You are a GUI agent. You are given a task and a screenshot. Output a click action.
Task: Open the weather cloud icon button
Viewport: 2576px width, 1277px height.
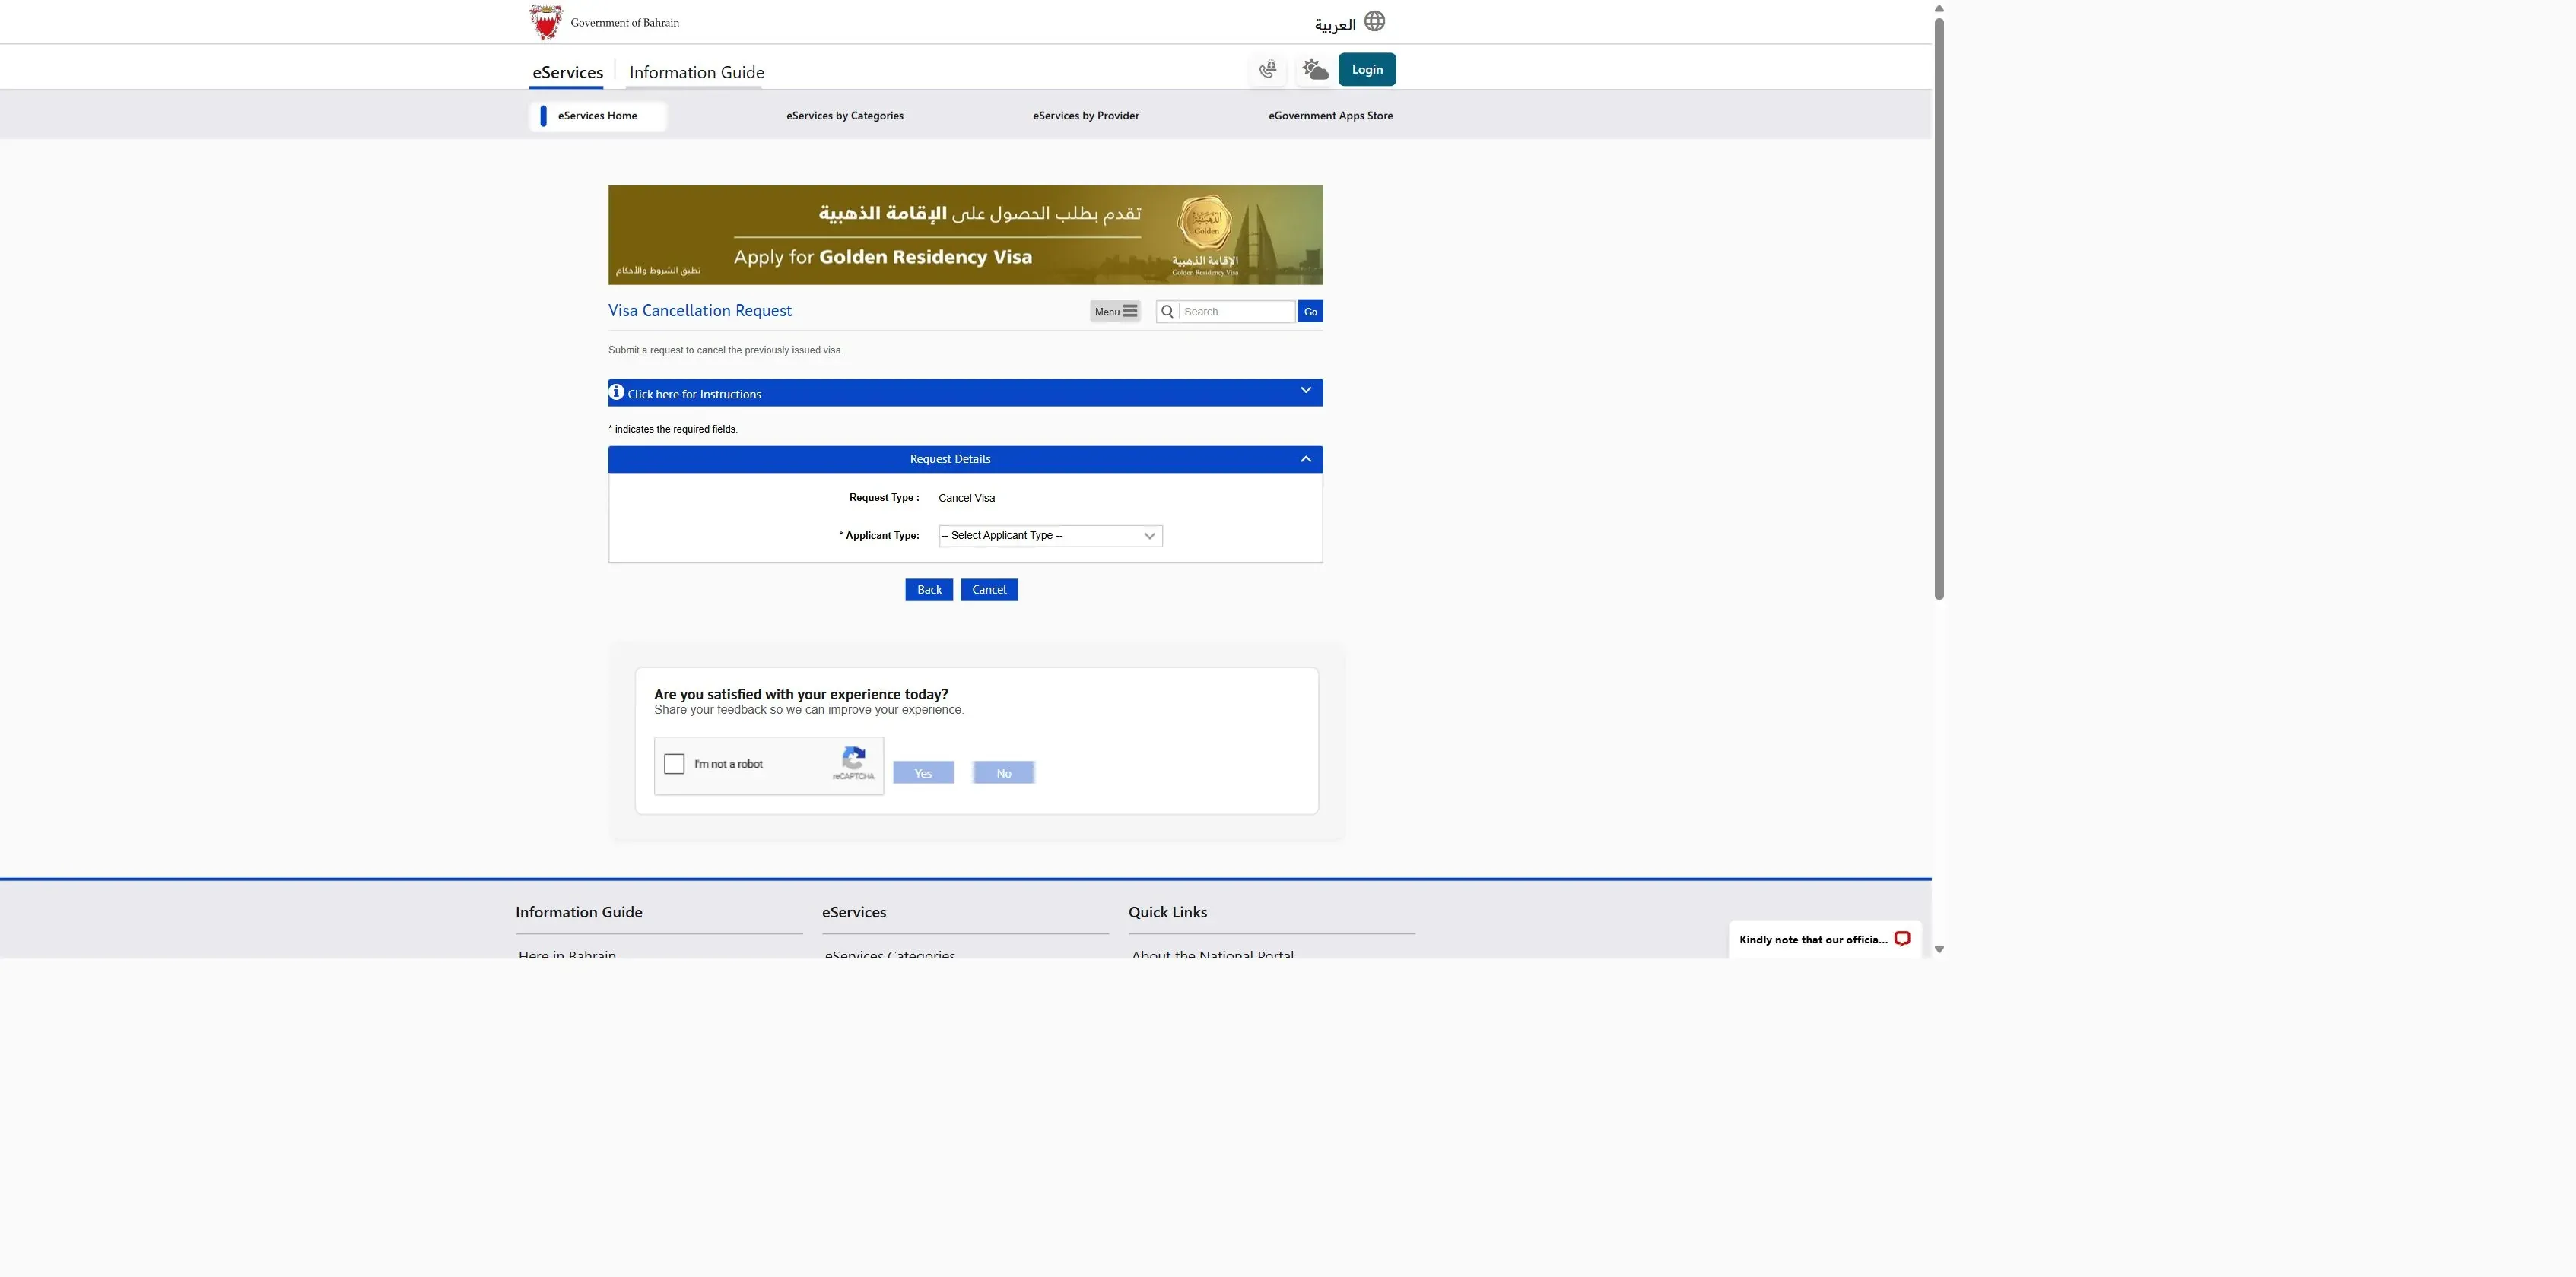coord(1315,70)
